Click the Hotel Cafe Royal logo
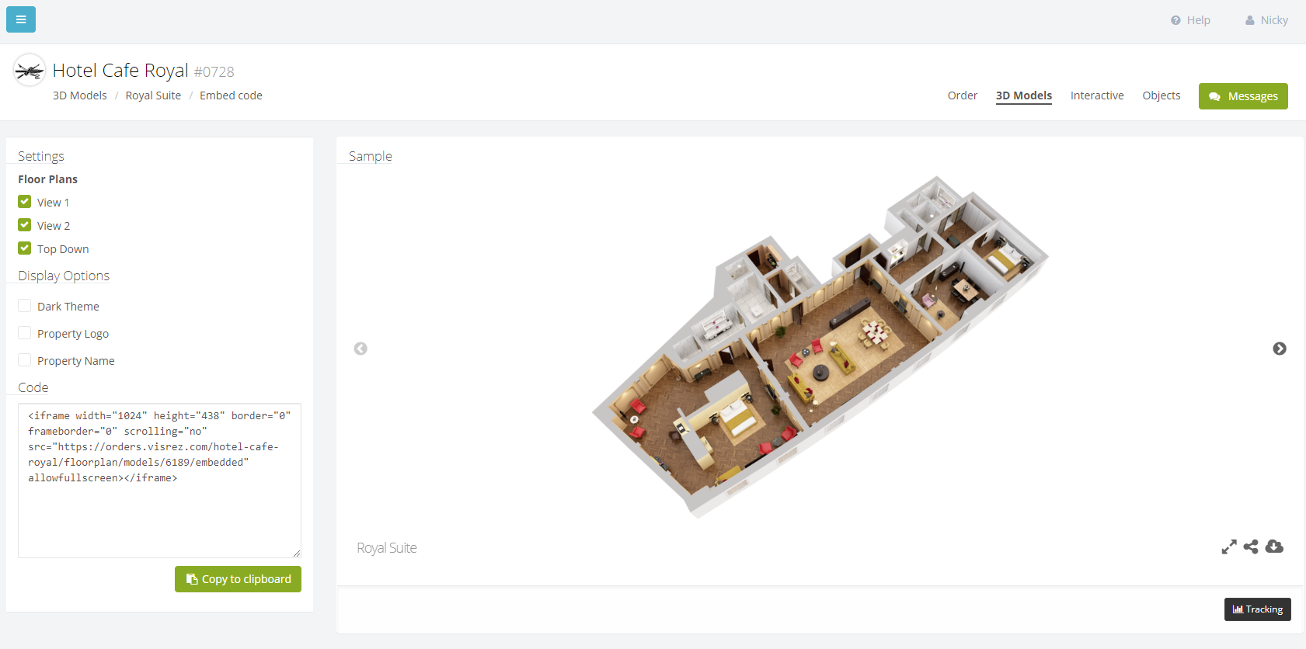 30,71
